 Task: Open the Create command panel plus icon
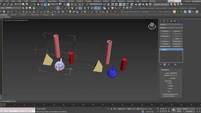[160, 21]
